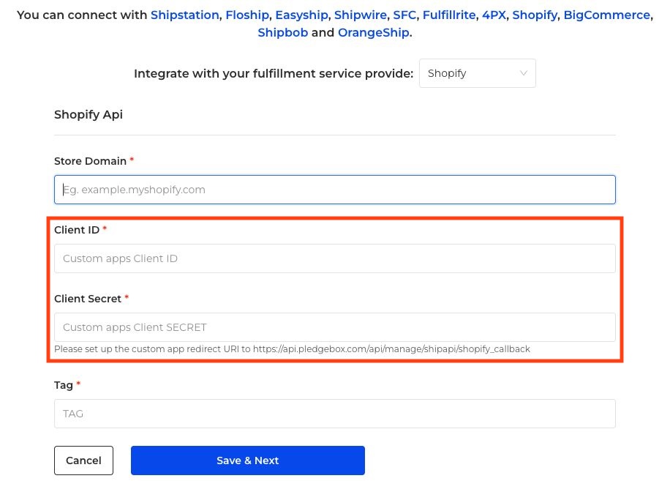This screenshot has height=481, width=670.
Task: Click the dropdown chevron beside Shopify
Action: [523, 73]
